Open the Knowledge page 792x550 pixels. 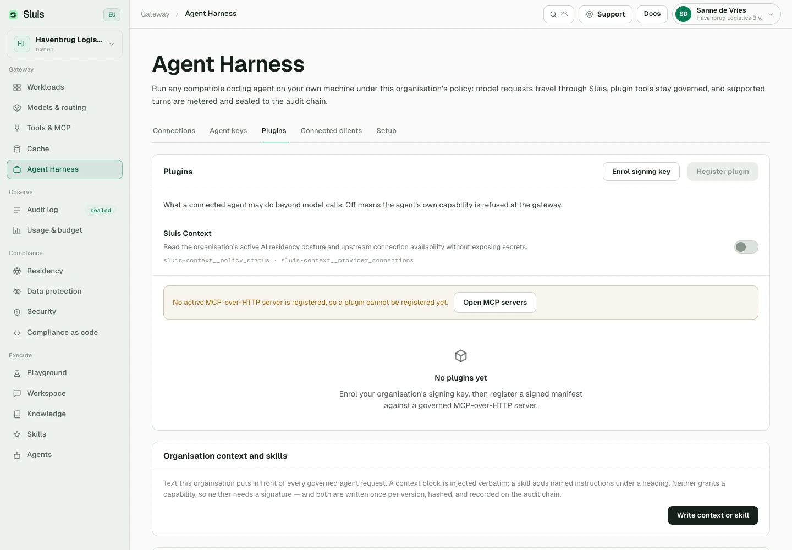[x=64, y=414]
